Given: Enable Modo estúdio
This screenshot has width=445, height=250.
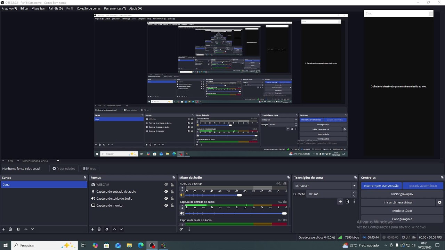Looking at the screenshot, I should pos(402,211).
